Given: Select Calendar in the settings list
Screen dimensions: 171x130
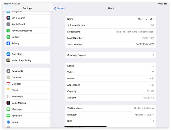Looking at the screenshot, I should [x=17, y=84].
